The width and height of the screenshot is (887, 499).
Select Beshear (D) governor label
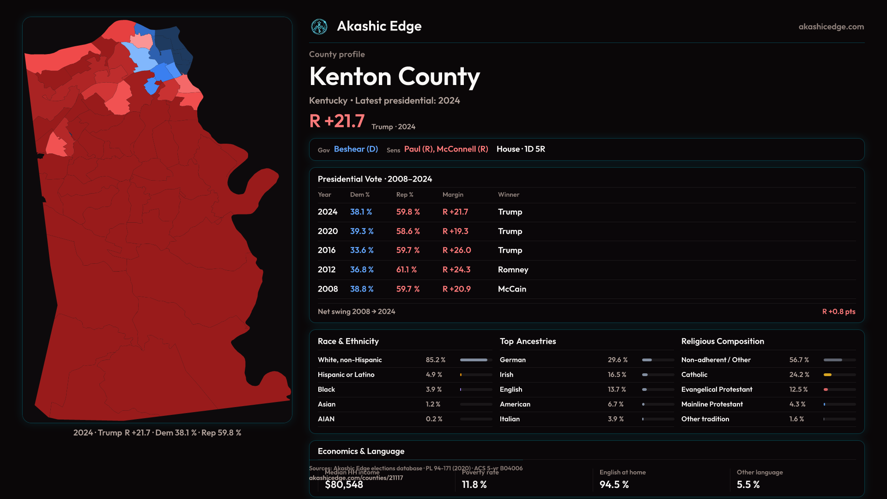tap(356, 149)
